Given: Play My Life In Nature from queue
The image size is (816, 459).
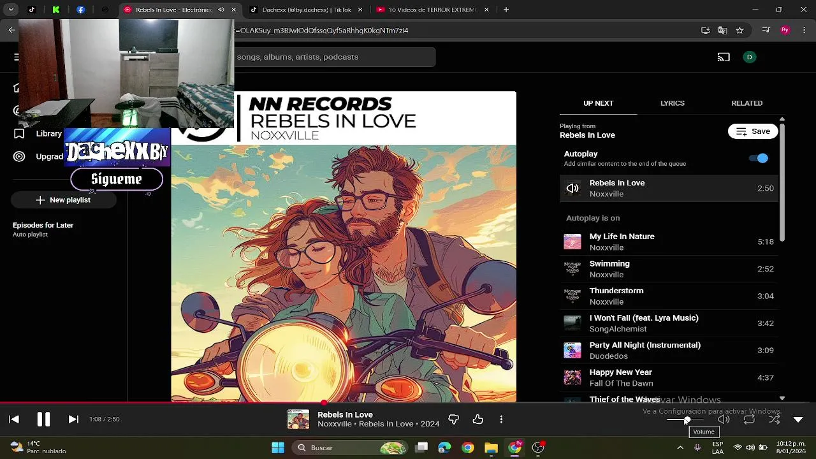Looking at the screenshot, I should (x=669, y=242).
